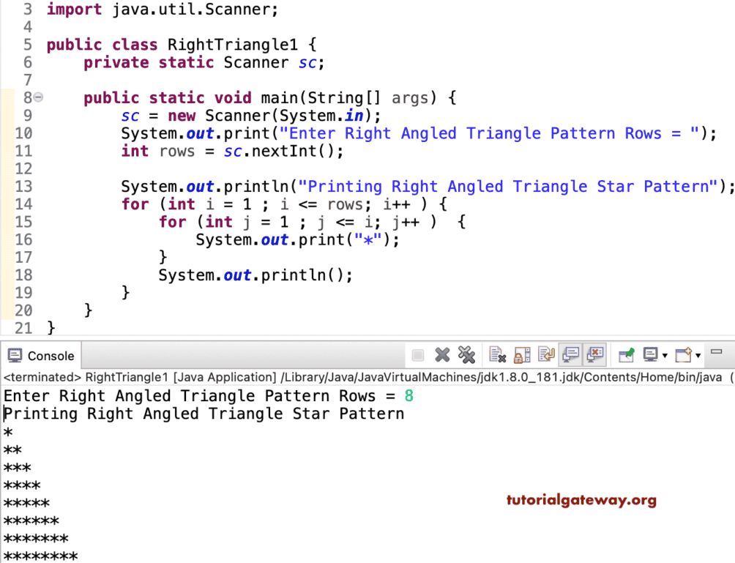Clear the Console output
This screenshot has width=735, height=563.
(498, 354)
